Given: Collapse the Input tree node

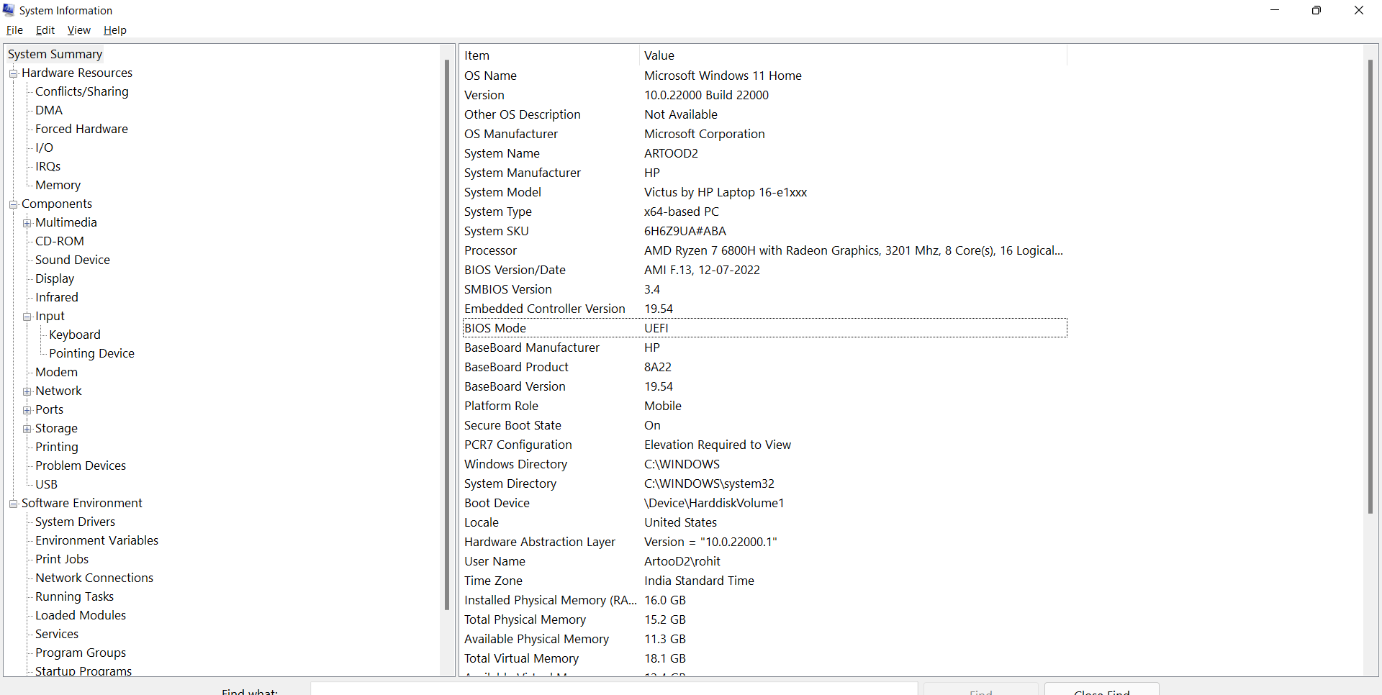Looking at the screenshot, I should [x=27, y=317].
